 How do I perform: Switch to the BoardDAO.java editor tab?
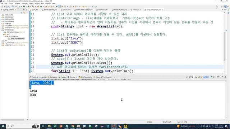coord(102,10)
